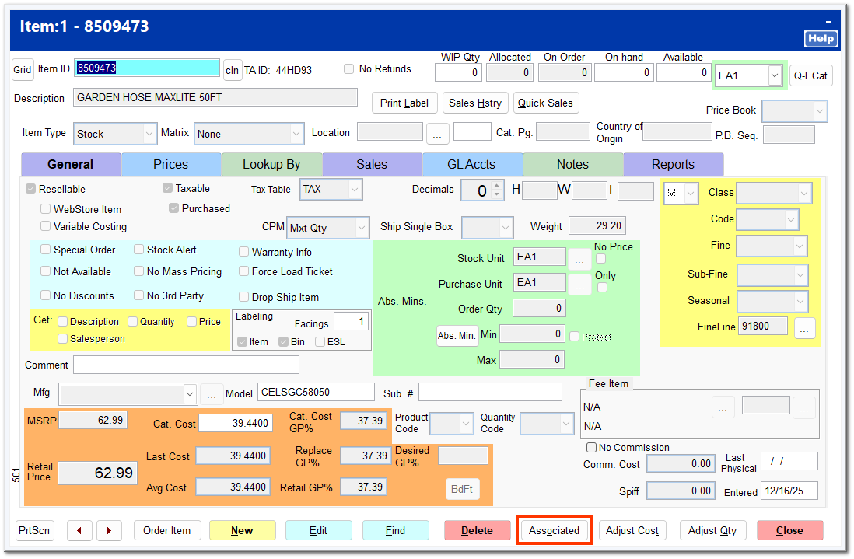This screenshot has width=854, height=559.
Task: Open the FineLine lookup ellipsis button
Action: click(805, 328)
